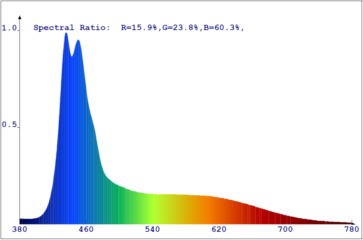Click the 460 wavelength axis label
363x240 pixels.
click(86, 229)
